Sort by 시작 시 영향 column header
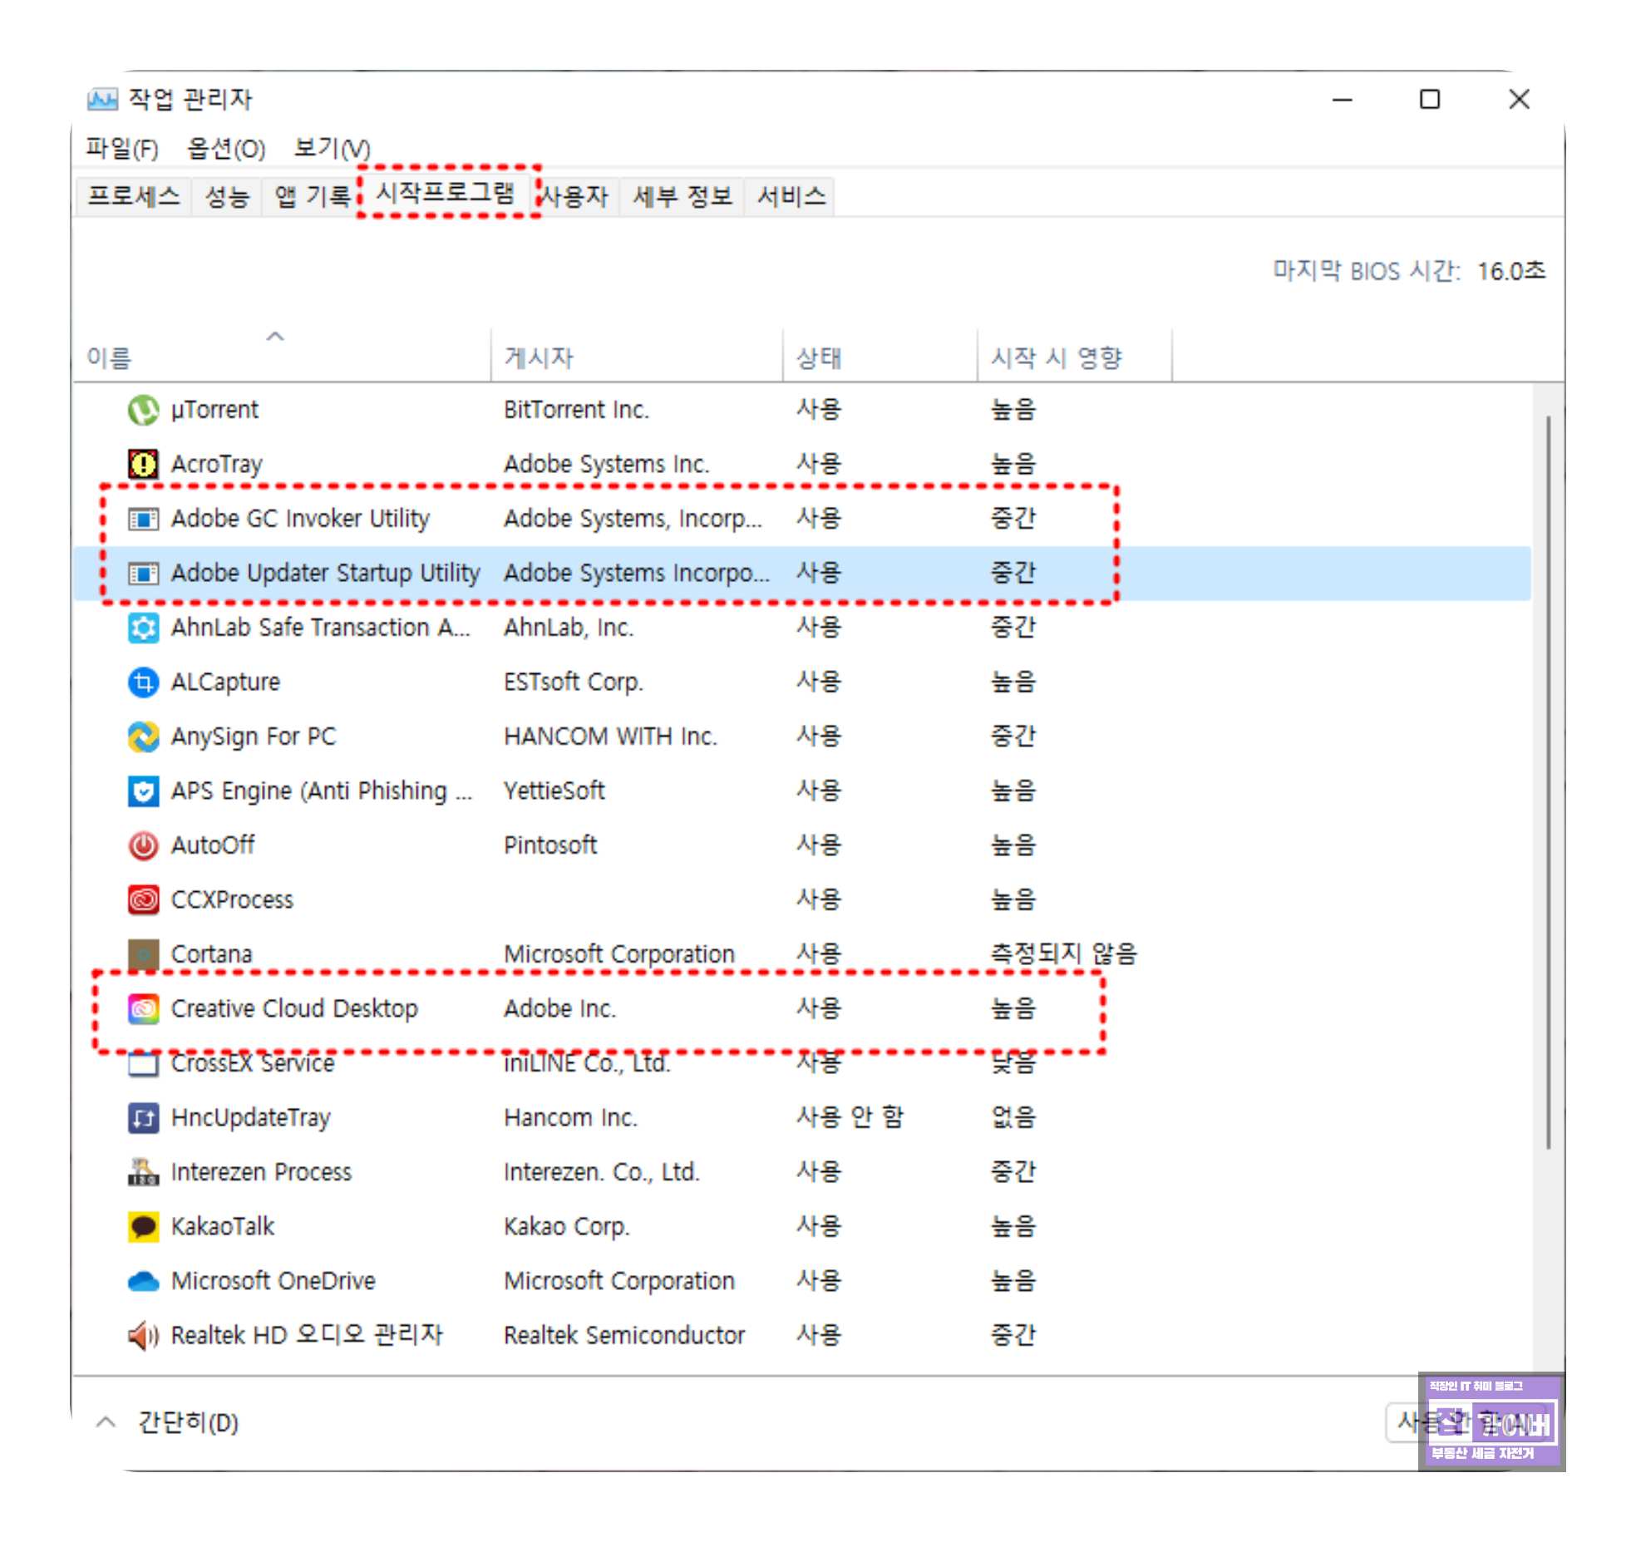The height and width of the screenshot is (1542, 1636). [x=1056, y=358]
